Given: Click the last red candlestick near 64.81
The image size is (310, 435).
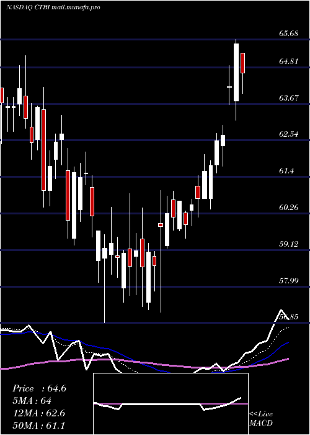Looking at the screenshot, I should [243, 63].
